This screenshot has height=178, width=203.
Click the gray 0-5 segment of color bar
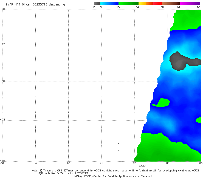[97, 3]
